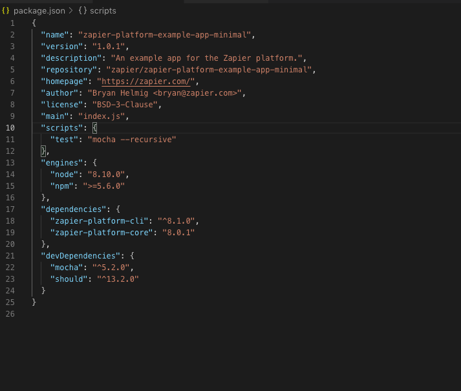Click the braces symbol icon before scripts
Image resolution: width=461 pixels, height=391 pixels.
pos(83,11)
